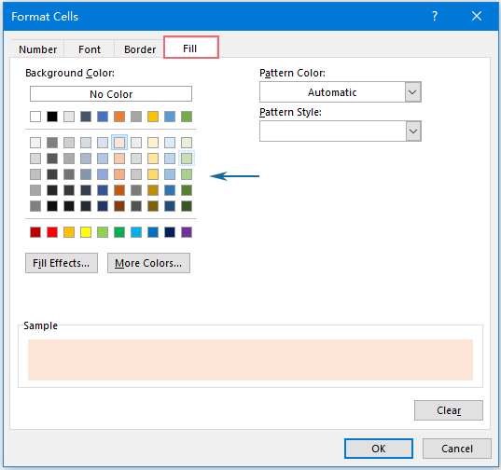Switch to the Font tab
This screenshot has height=470, width=501.
coord(90,49)
